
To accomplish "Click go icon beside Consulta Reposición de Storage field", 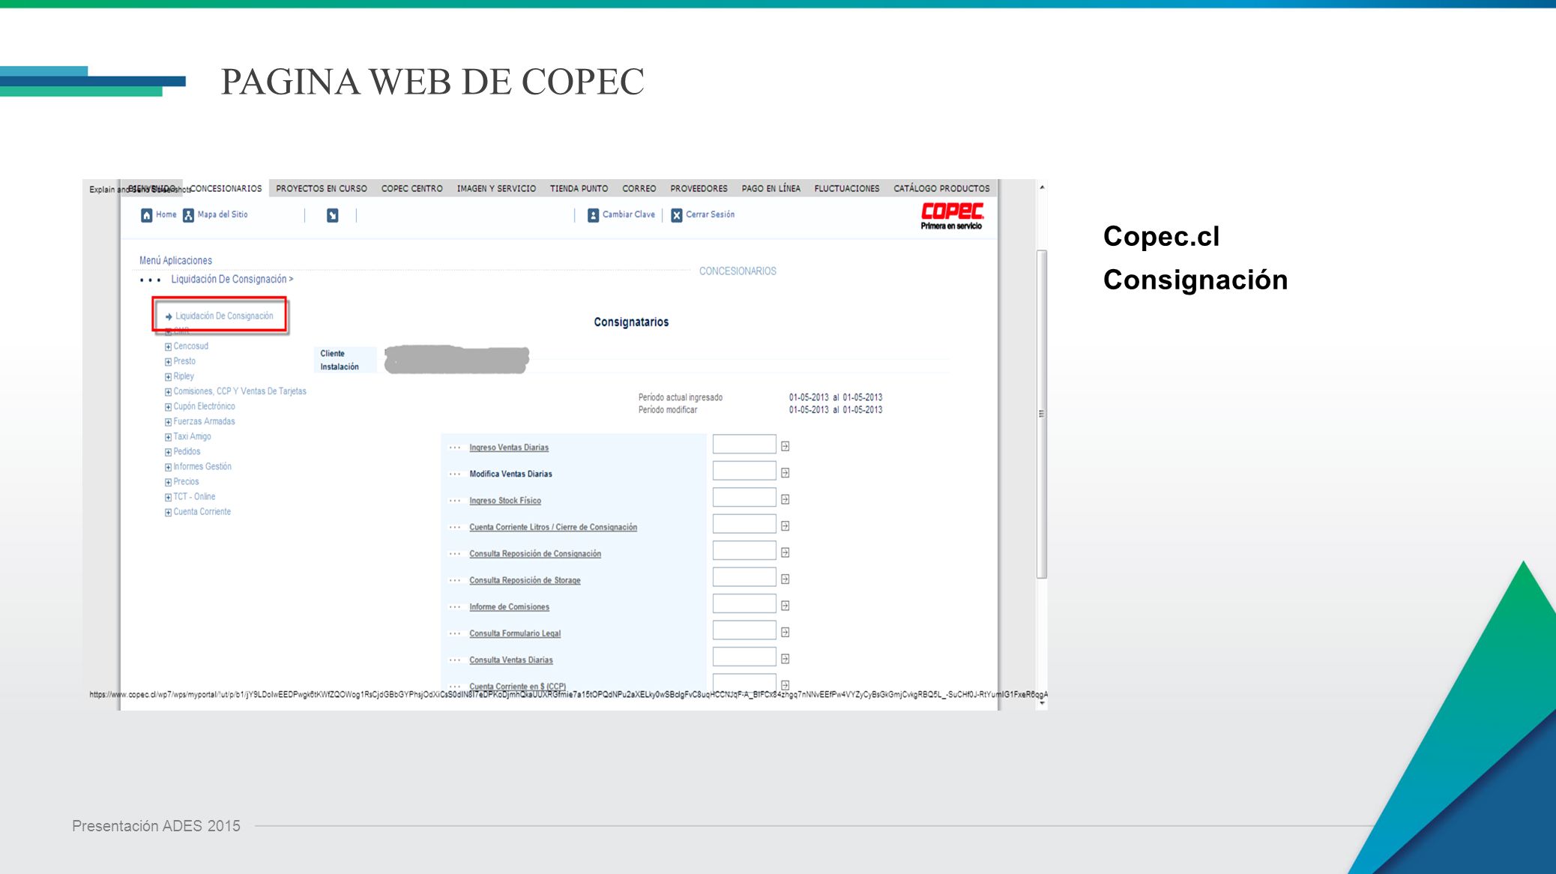I will 785,579.
